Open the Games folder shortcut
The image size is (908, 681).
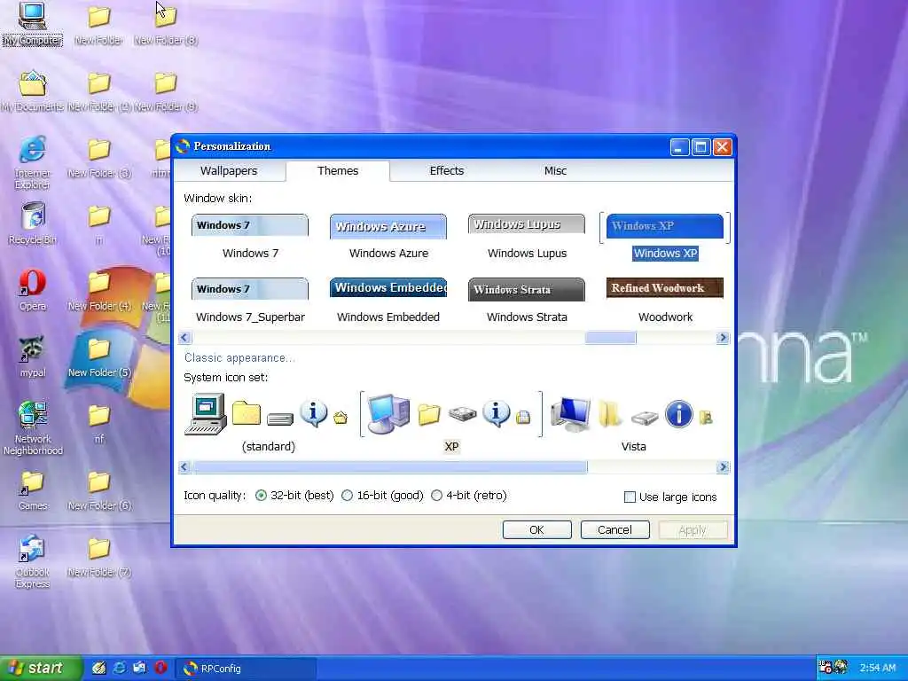point(33,490)
